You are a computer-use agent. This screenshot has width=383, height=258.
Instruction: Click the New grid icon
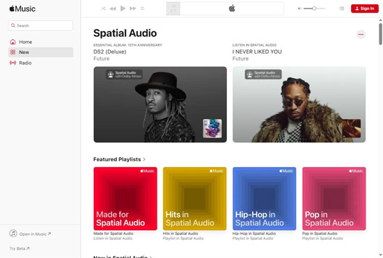click(x=13, y=52)
